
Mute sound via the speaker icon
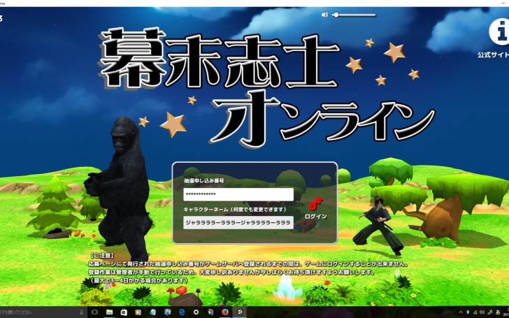324,15
